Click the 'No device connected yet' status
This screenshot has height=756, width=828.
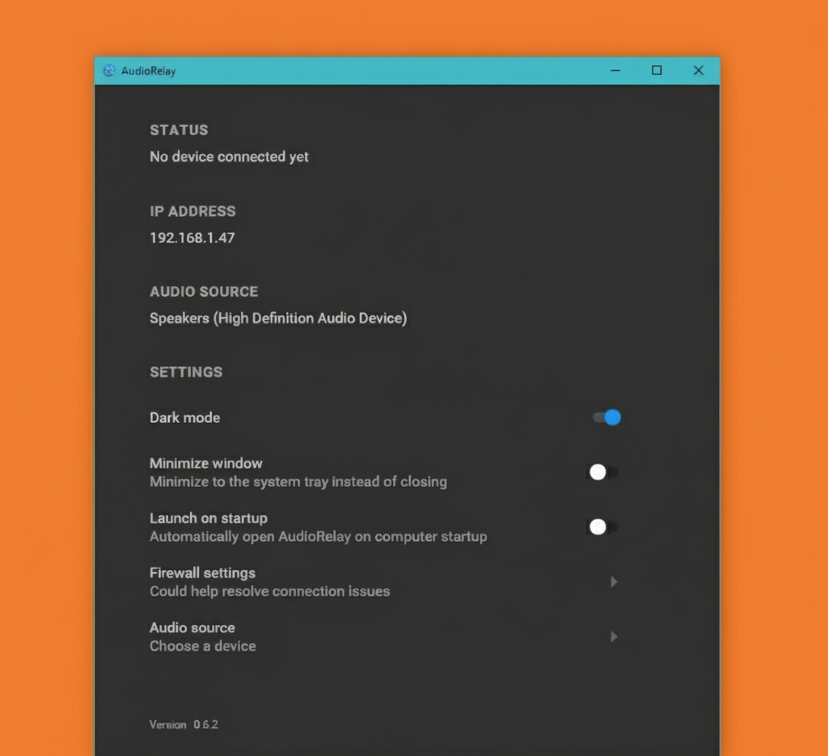coord(229,157)
